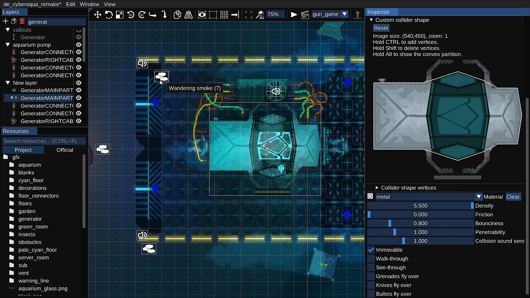This screenshot has width=530, height=298.
Task: Click the red trash delete layer icon
Action: click(22, 22)
